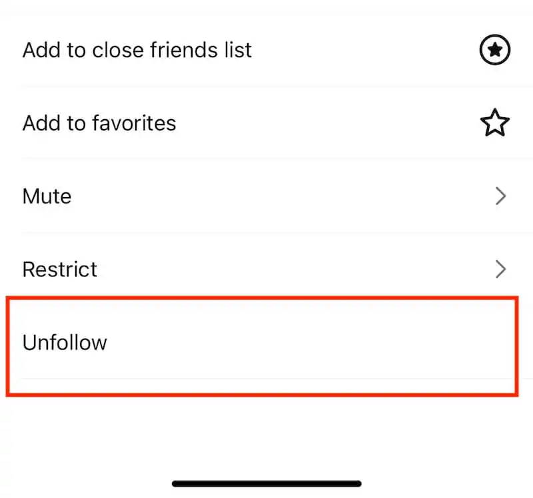Image resolution: width=533 pixels, height=498 pixels.
Task: Tap the "Add to favorites" text label
Action: pyautogui.click(x=99, y=123)
